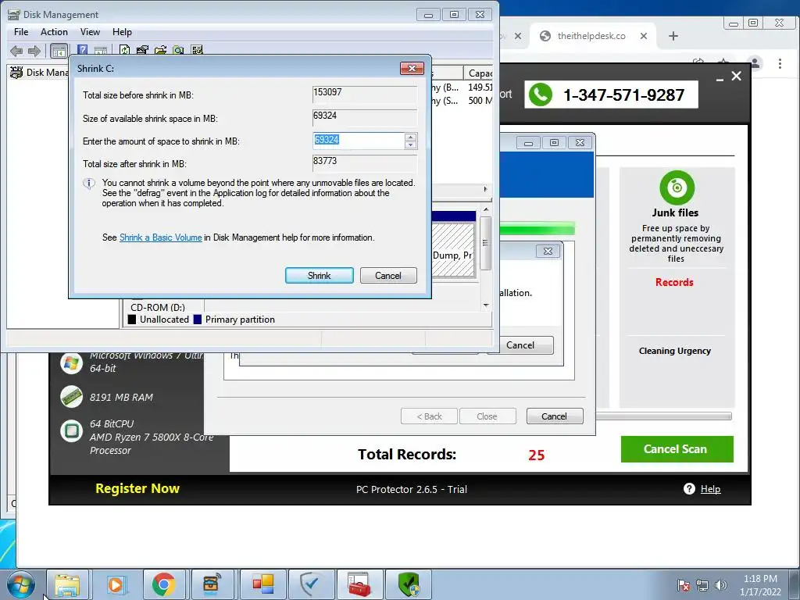Click the Cancel button in installation progress dialog

pyautogui.click(x=520, y=345)
